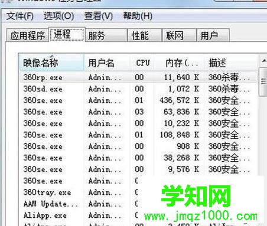Click the 436,572 K memory value
Viewport: 267px width, 226px height.
click(179, 100)
